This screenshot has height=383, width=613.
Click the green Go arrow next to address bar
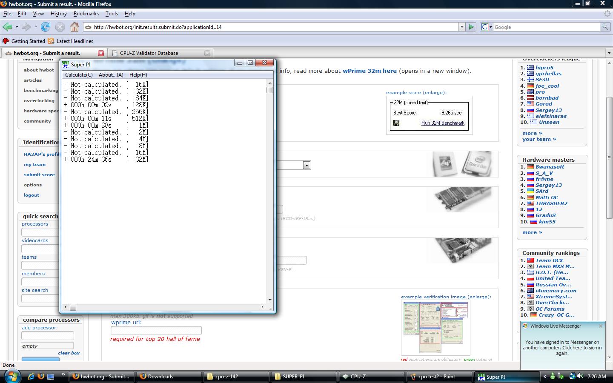[471, 27]
